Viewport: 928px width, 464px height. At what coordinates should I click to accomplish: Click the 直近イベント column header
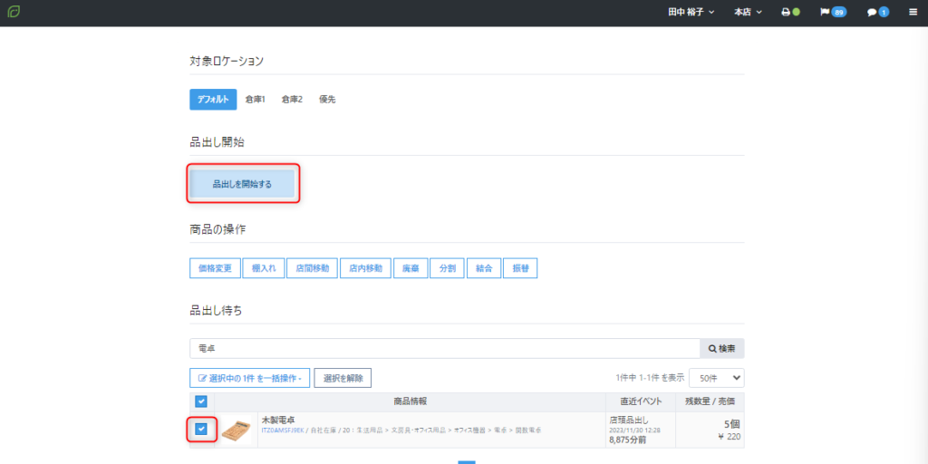point(641,401)
